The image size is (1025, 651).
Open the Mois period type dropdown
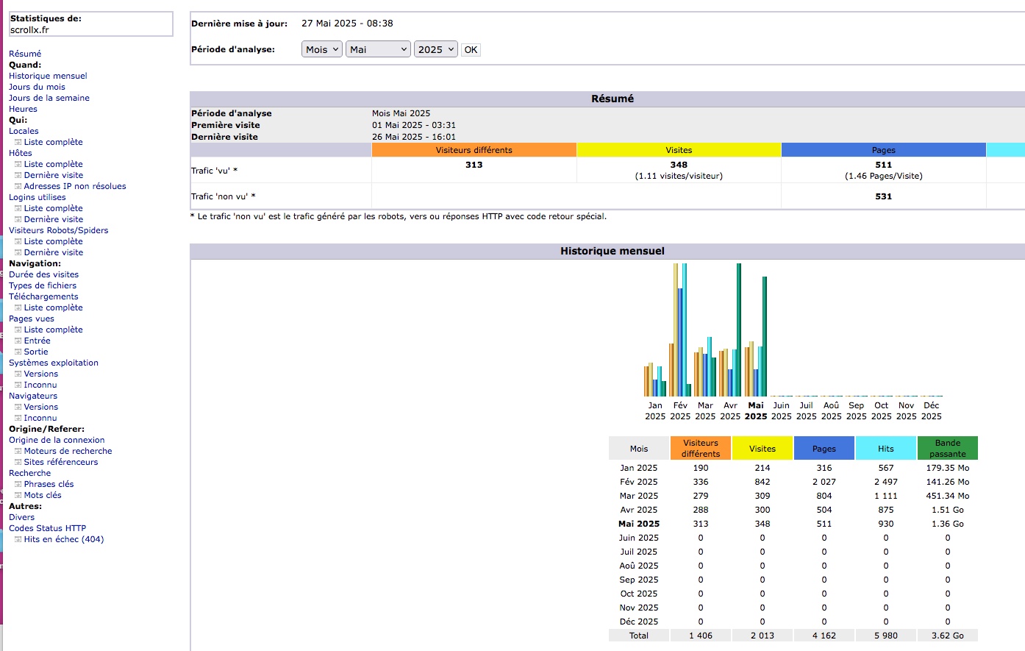pyautogui.click(x=321, y=49)
